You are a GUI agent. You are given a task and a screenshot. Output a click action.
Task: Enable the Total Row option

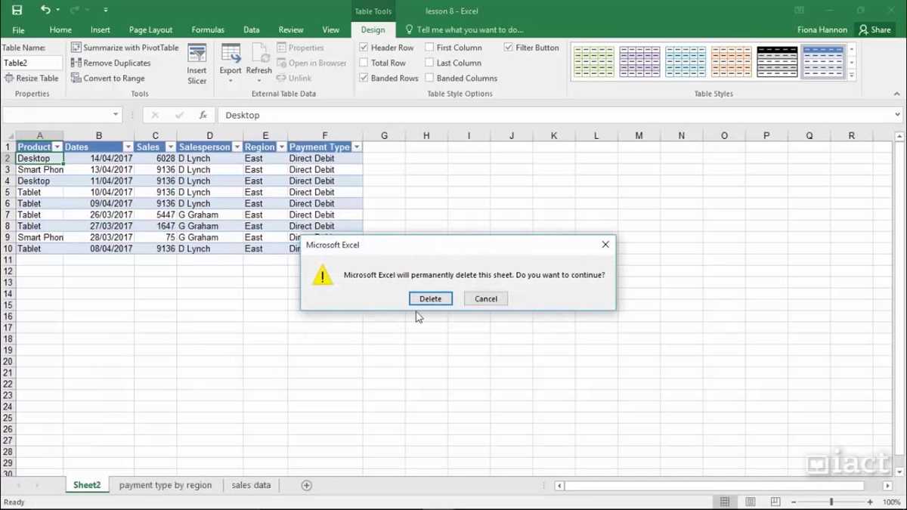pyautogui.click(x=365, y=63)
